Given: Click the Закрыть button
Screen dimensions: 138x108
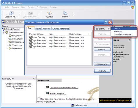Looking at the screenshot, I should pos(102,71).
